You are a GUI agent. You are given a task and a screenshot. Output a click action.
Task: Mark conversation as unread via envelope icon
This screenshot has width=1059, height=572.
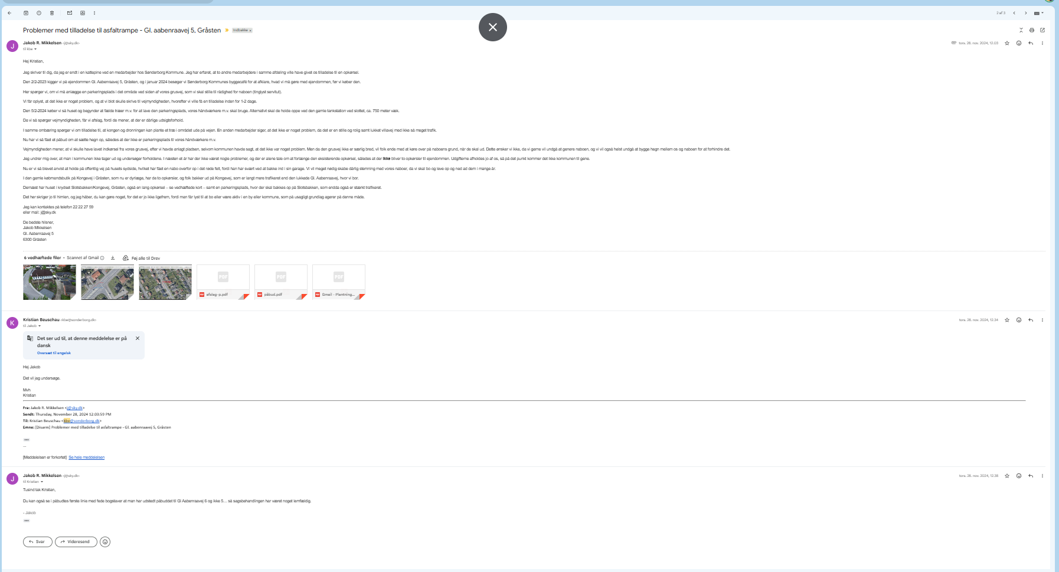70,13
